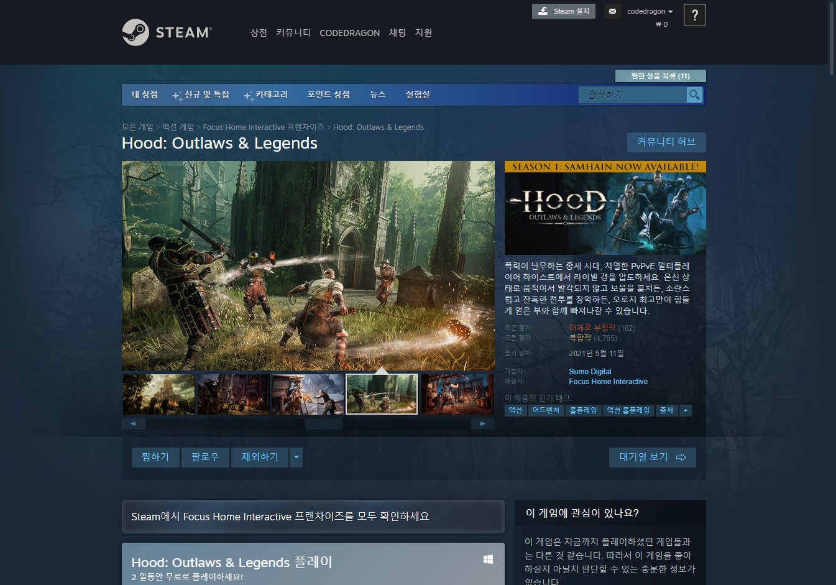The image size is (836, 585).
Task: Click the Focus Home Interactive 프랜차이즈 breadcrumb
Action: click(x=264, y=127)
